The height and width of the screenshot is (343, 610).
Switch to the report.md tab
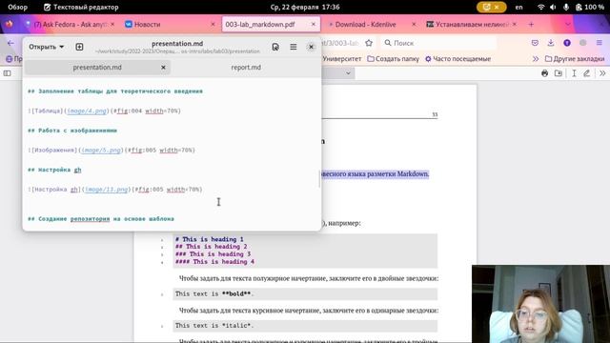246,68
